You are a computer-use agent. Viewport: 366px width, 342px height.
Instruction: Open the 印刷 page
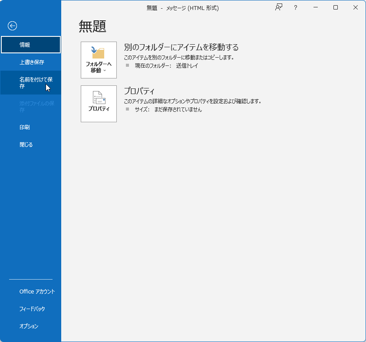(30, 127)
